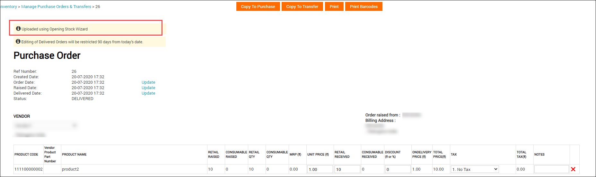Click the Ref Number value 26

[74, 72]
